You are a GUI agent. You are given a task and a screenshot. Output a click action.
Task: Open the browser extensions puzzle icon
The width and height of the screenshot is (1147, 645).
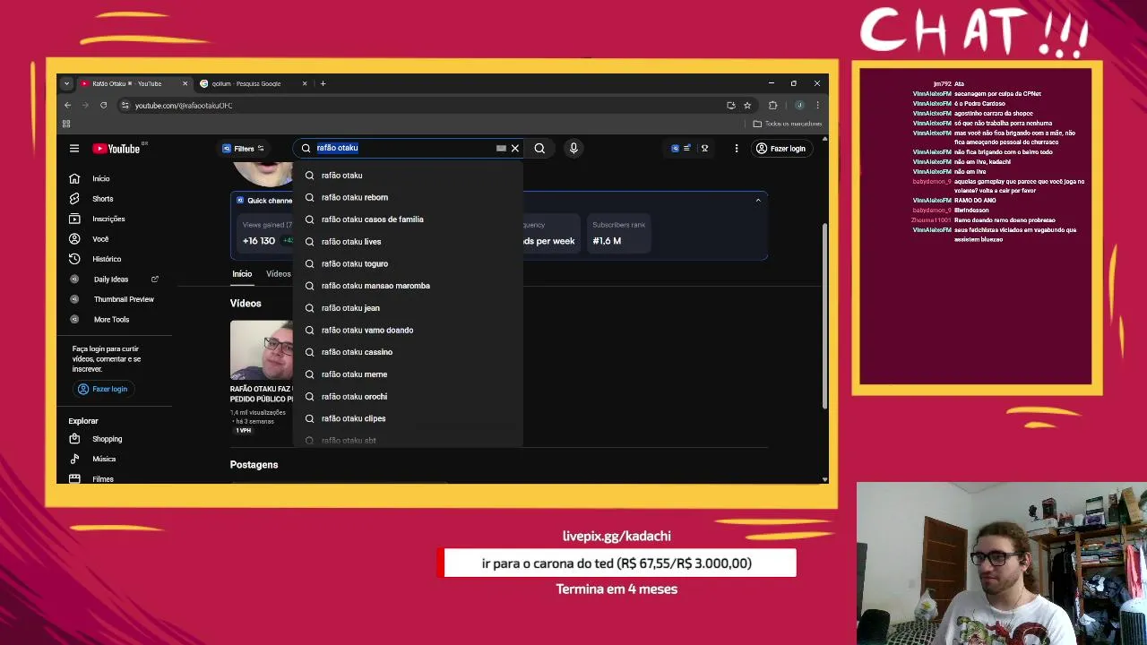coord(772,106)
